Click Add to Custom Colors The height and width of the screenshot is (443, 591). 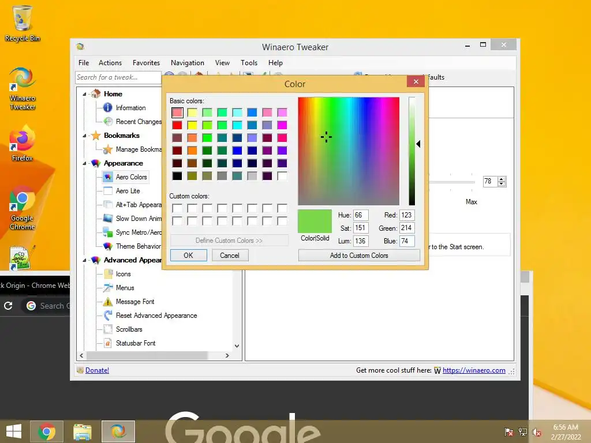(359, 256)
